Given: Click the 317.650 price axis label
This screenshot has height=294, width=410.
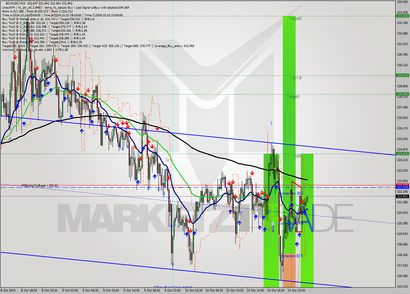Looking at the screenshot, I should pyautogui.click(x=402, y=265).
